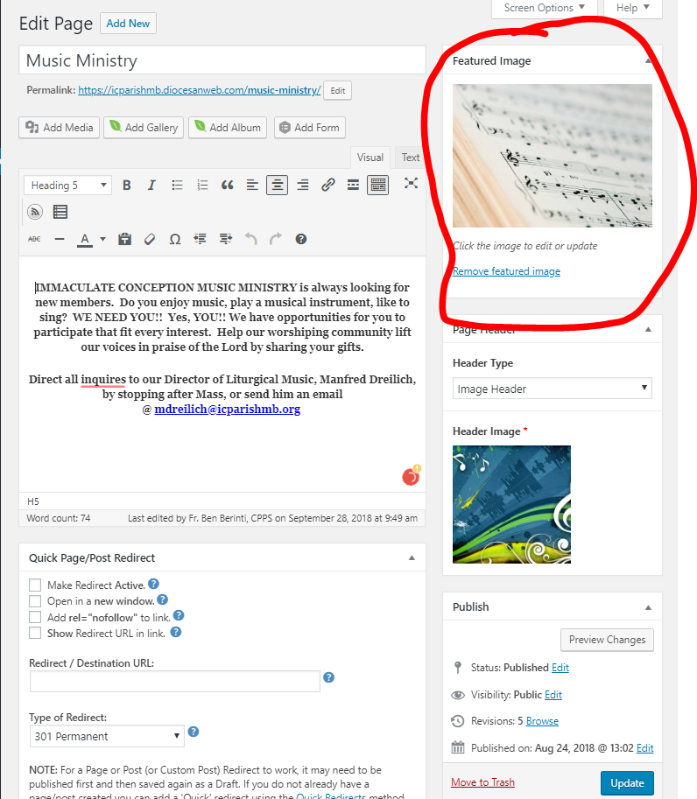Click the clear formatting eraser icon
The width and height of the screenshot is (697, 799).
pyautogui.click(x=150, y=239)
